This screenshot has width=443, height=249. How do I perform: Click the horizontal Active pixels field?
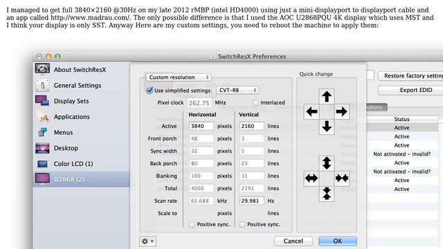201,126
